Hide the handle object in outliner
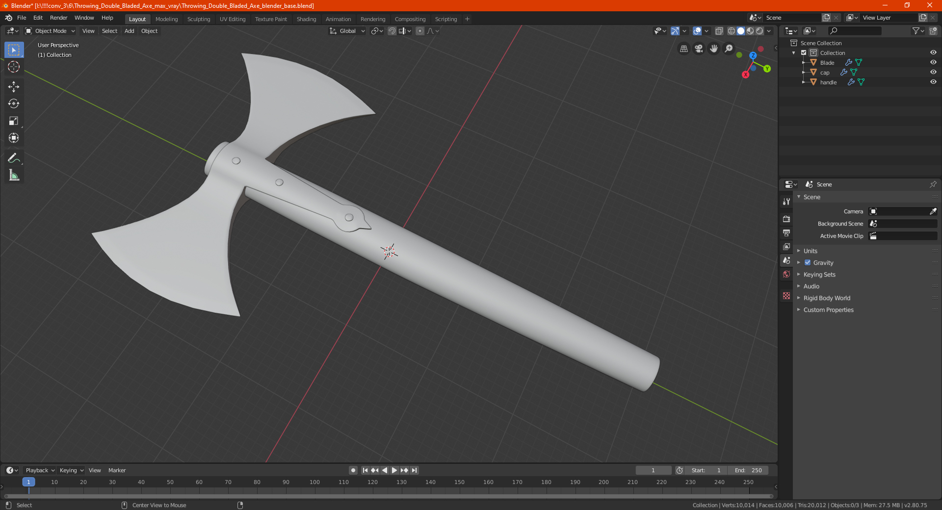 pos(933,82)
